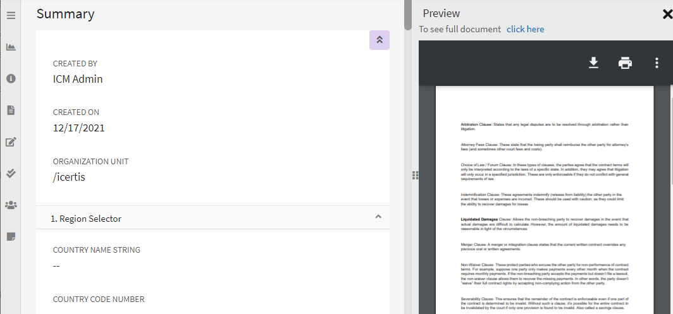Viewport: 673px width, 314px height.
Task: Open the PDF viewer more options menu
Action: pos(657,63)
